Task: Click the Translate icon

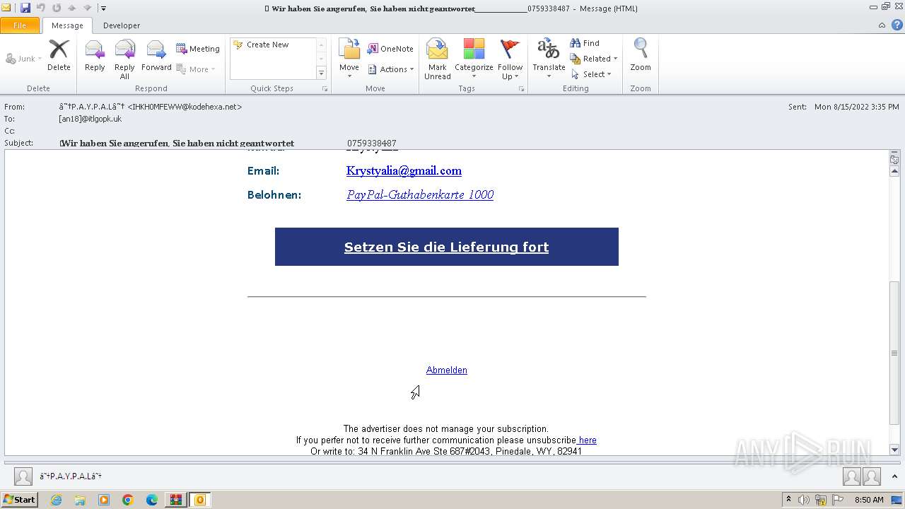Action: pyautogui.click(x=549, y=49)
